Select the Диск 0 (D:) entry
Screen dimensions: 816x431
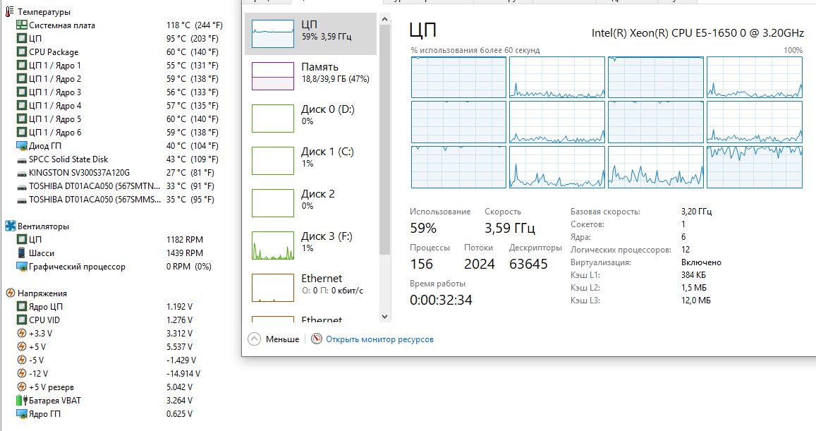click(x=310, y=118)
